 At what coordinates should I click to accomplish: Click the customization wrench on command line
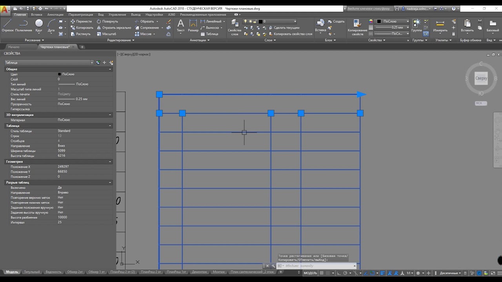coord(273,266)
